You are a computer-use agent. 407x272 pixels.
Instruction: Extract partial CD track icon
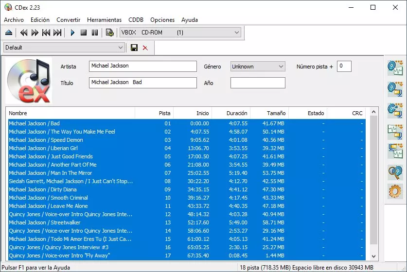(395, 110)
